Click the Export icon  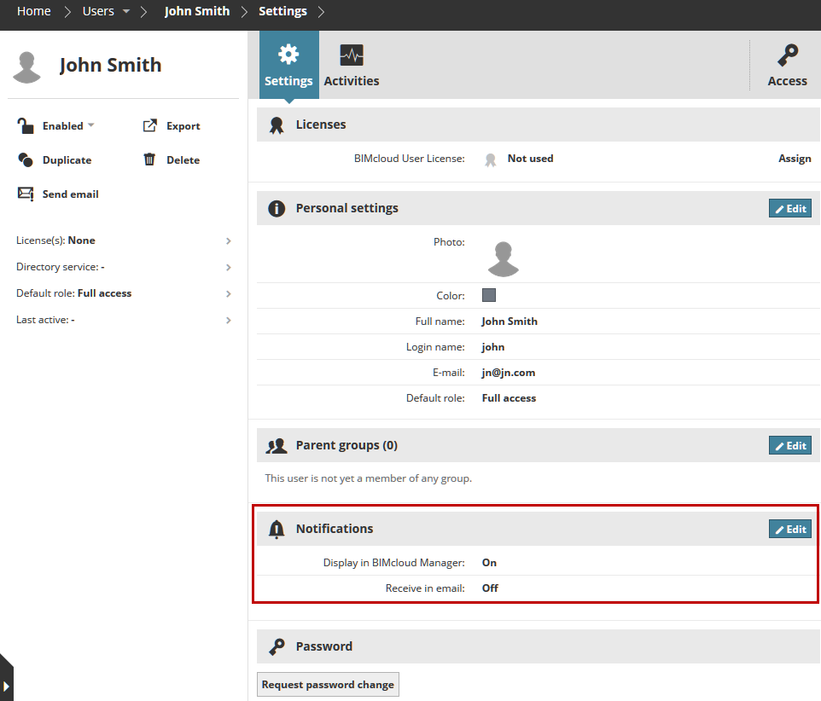[149, 125]
